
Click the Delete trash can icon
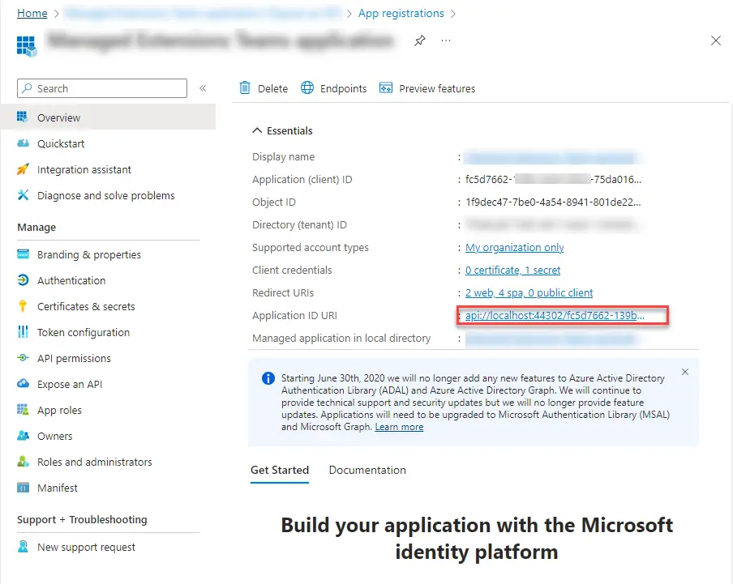point(245,87)
